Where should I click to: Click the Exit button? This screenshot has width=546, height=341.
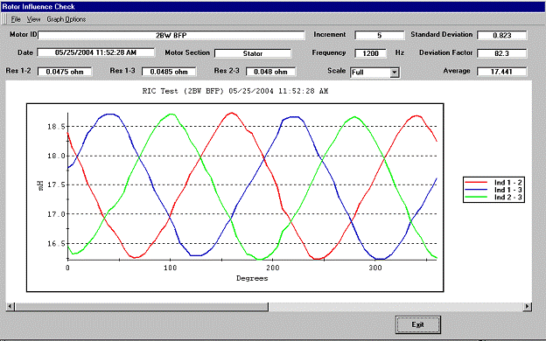(418, 324)
